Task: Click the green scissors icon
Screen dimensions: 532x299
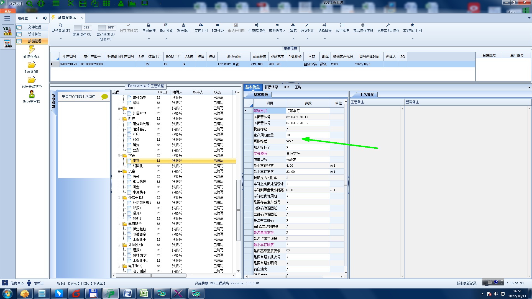Action: (71, 4)
